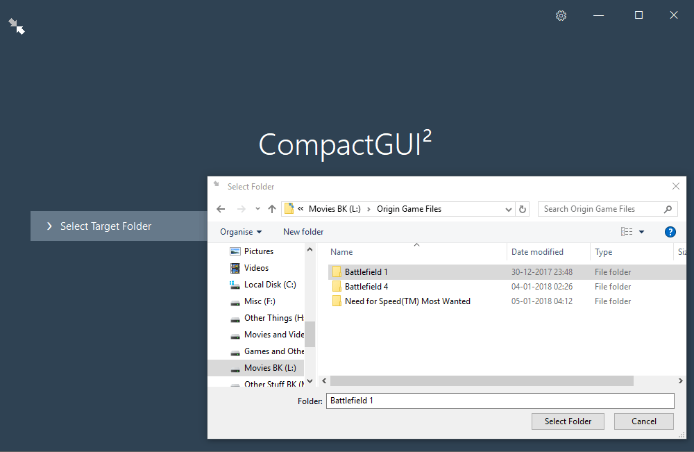
Task: Create a New folder
Action: point(303,232)
